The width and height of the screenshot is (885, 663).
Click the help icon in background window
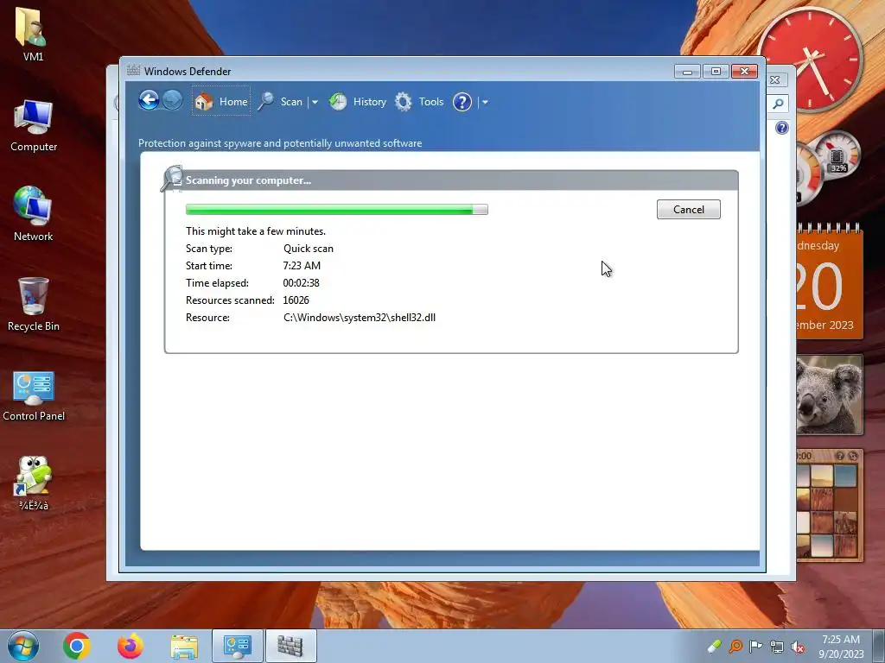coord(781,128)
